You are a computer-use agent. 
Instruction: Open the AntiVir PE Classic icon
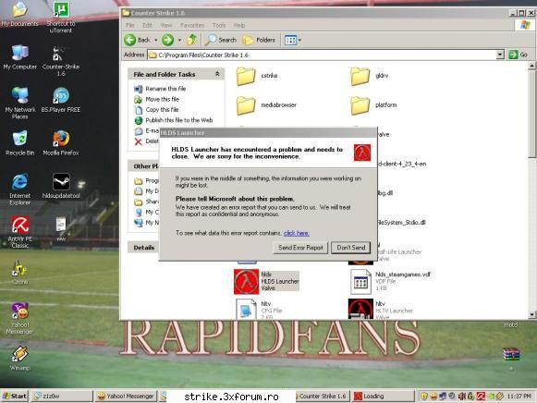[x=20, y=225]
